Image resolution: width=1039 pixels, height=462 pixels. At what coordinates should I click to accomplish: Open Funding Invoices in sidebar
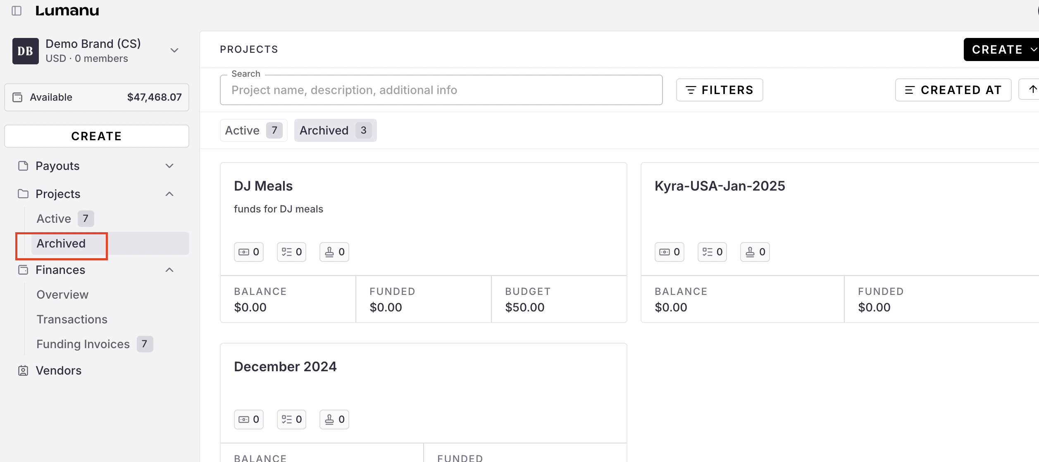pyautogui.click(x=83, y=344)
